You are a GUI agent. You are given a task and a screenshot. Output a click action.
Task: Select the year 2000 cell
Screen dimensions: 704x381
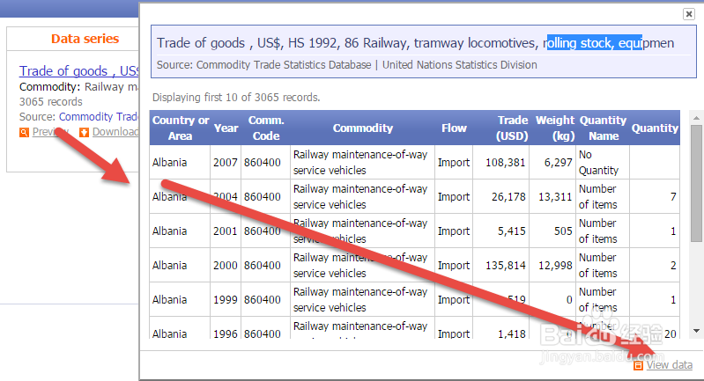coord(226,266)
